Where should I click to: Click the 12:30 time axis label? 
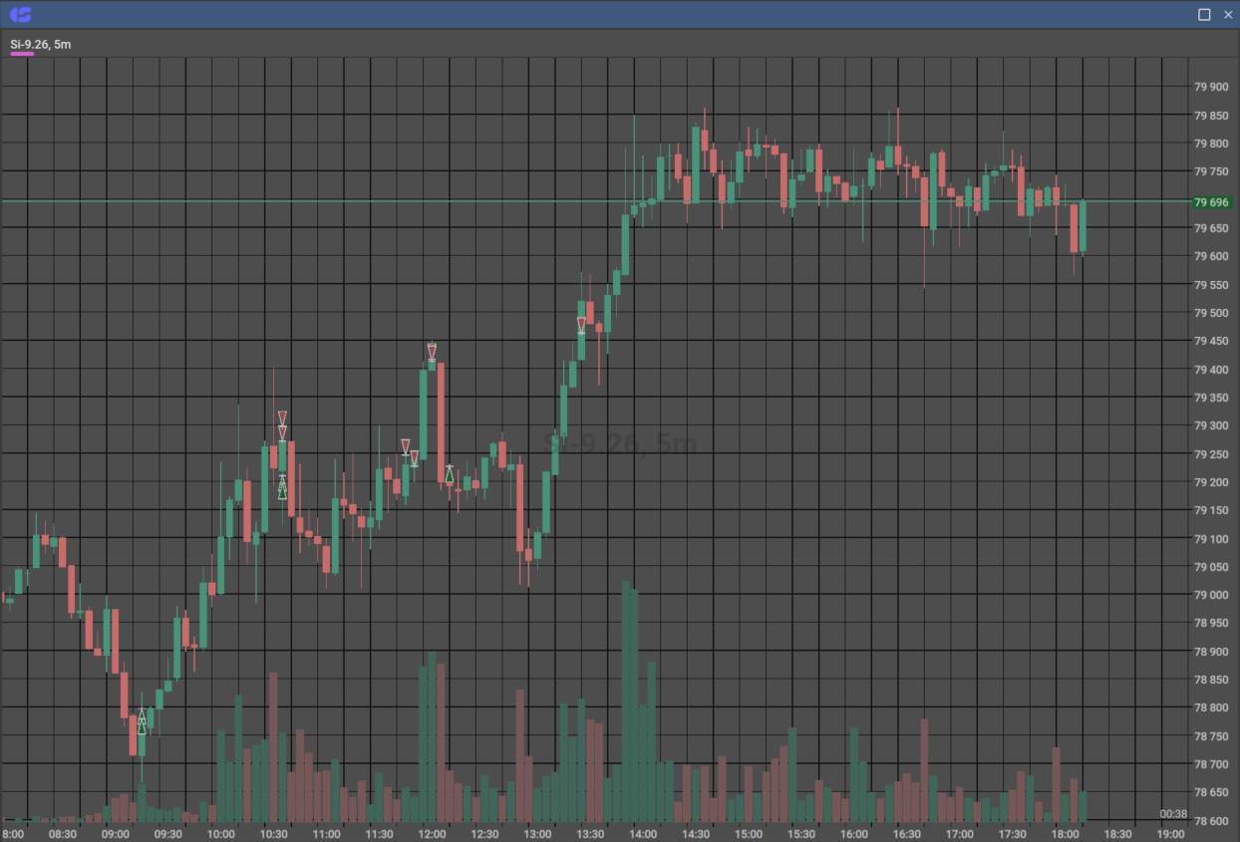[x=484, y=834]
